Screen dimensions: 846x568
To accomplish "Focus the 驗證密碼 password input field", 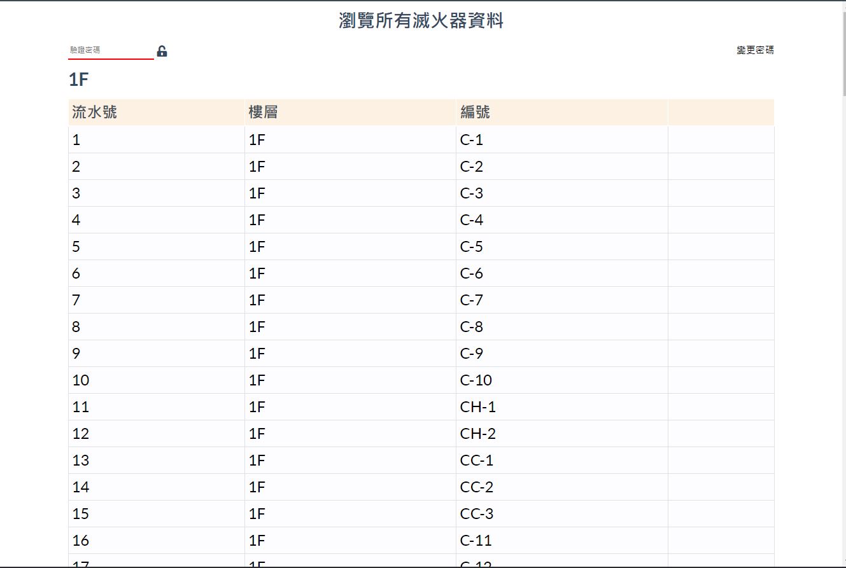I will coord(111,50).
